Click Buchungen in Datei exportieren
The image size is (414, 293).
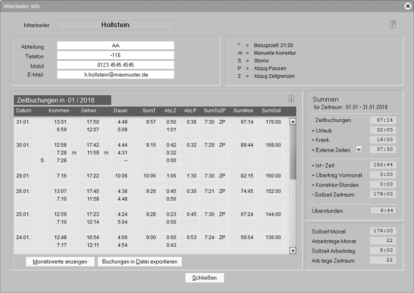coord(140,262)
